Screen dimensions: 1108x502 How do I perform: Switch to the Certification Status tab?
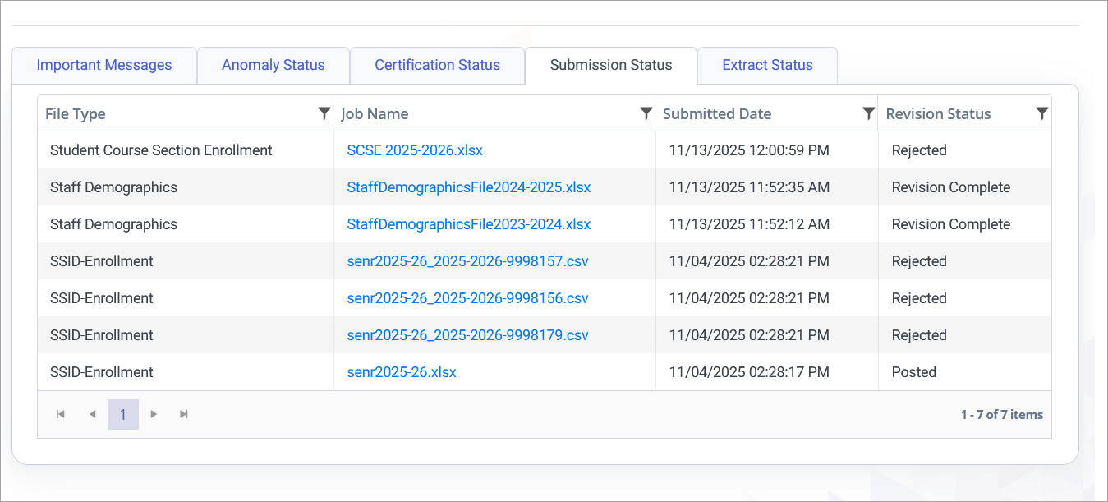tap(437, 65)
